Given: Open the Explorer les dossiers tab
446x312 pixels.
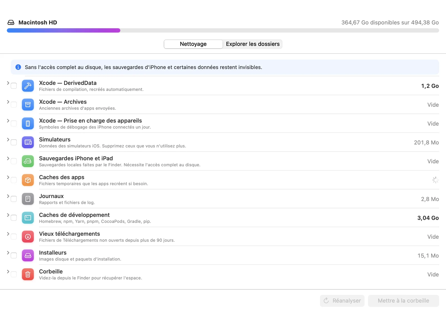Looking at the screenshot, I should (x=253, y=44).
